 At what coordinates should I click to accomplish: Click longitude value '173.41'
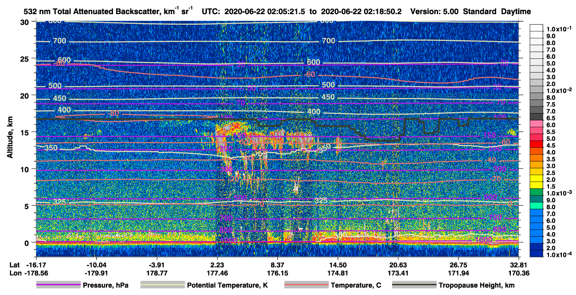tap(398, 272)
